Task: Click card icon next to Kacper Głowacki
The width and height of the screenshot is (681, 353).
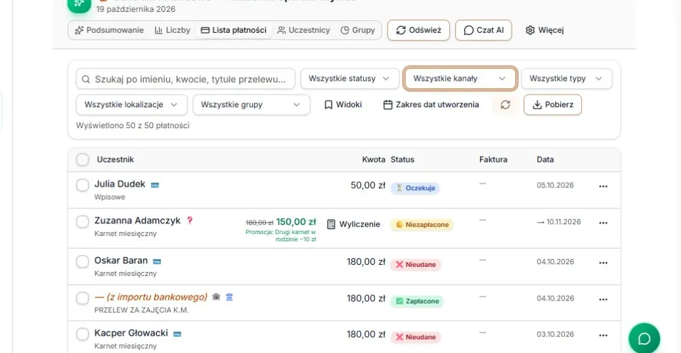Action: pyautogui.click(x=177, y=335)
